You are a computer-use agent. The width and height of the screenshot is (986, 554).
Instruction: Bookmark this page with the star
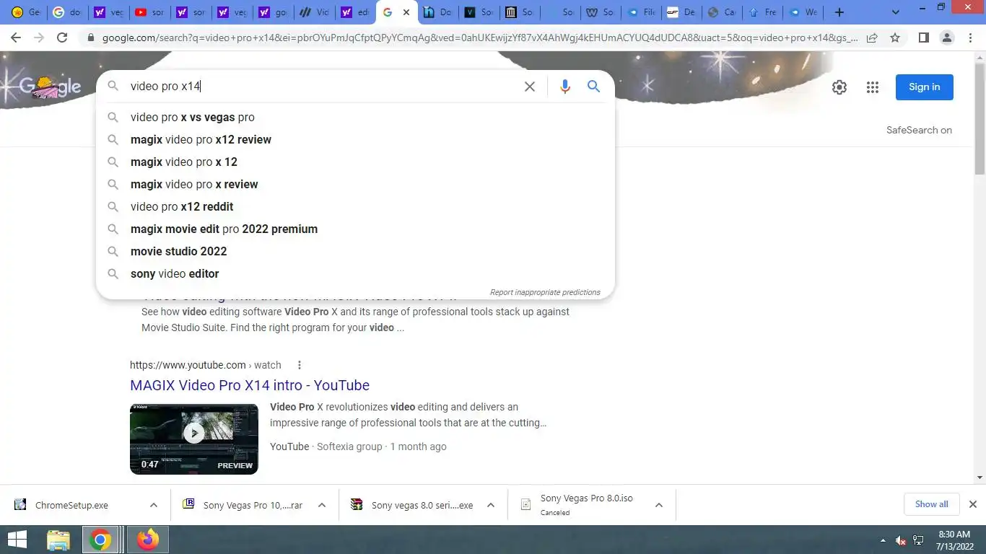895,38
